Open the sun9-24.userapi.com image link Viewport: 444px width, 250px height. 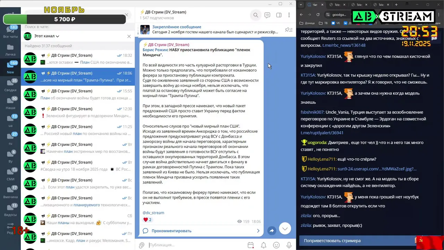(x=377, y=169)
